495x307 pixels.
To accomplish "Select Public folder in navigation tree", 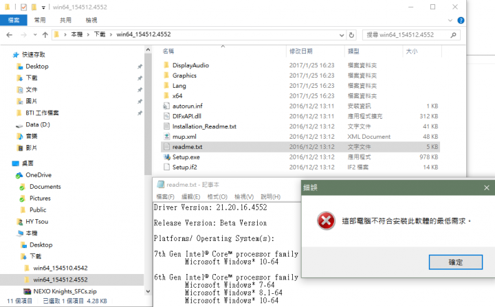I will click(x=38, y=210).
